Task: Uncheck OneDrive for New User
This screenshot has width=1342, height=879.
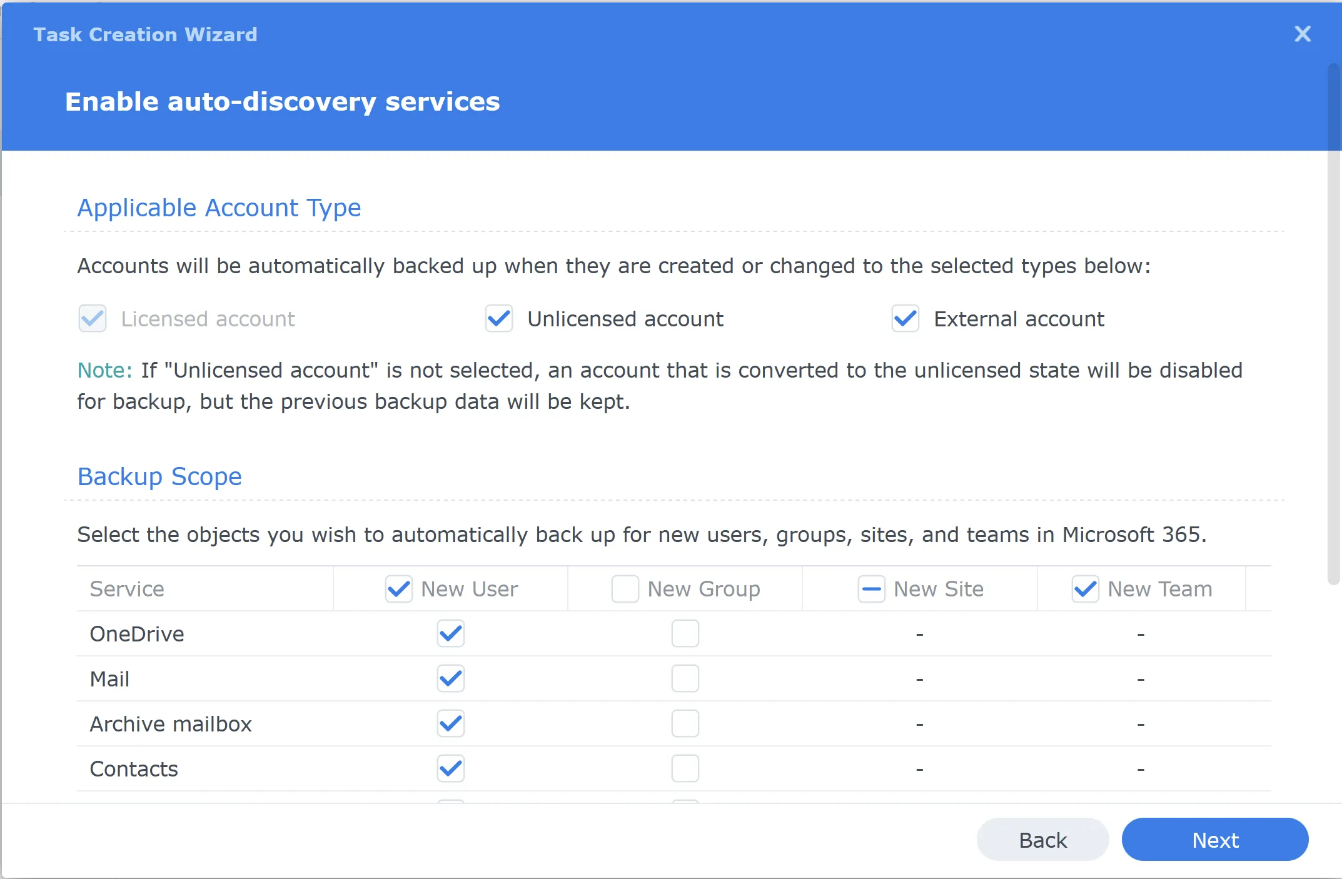Action: click(450, 634)
